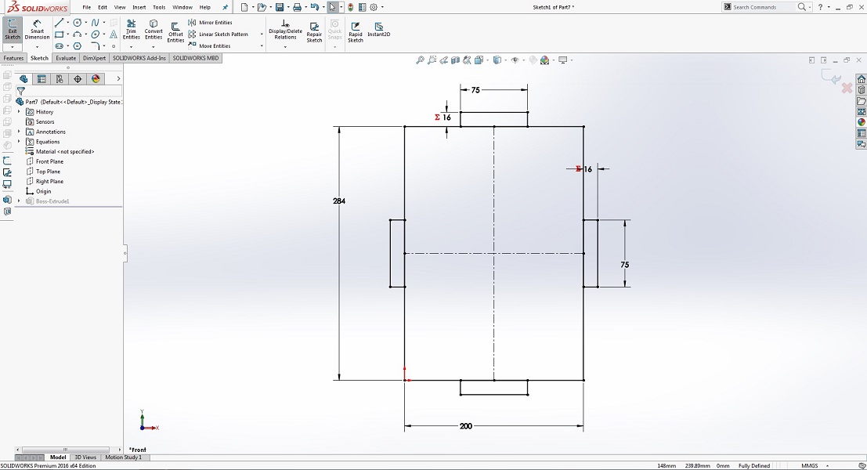Click the feature tree filter field

69,91
